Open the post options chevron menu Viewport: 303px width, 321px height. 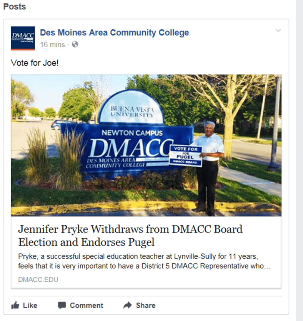278,31
